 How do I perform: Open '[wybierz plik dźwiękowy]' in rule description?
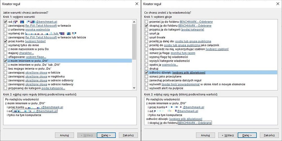pyautogui.click(x=186, y=119)
